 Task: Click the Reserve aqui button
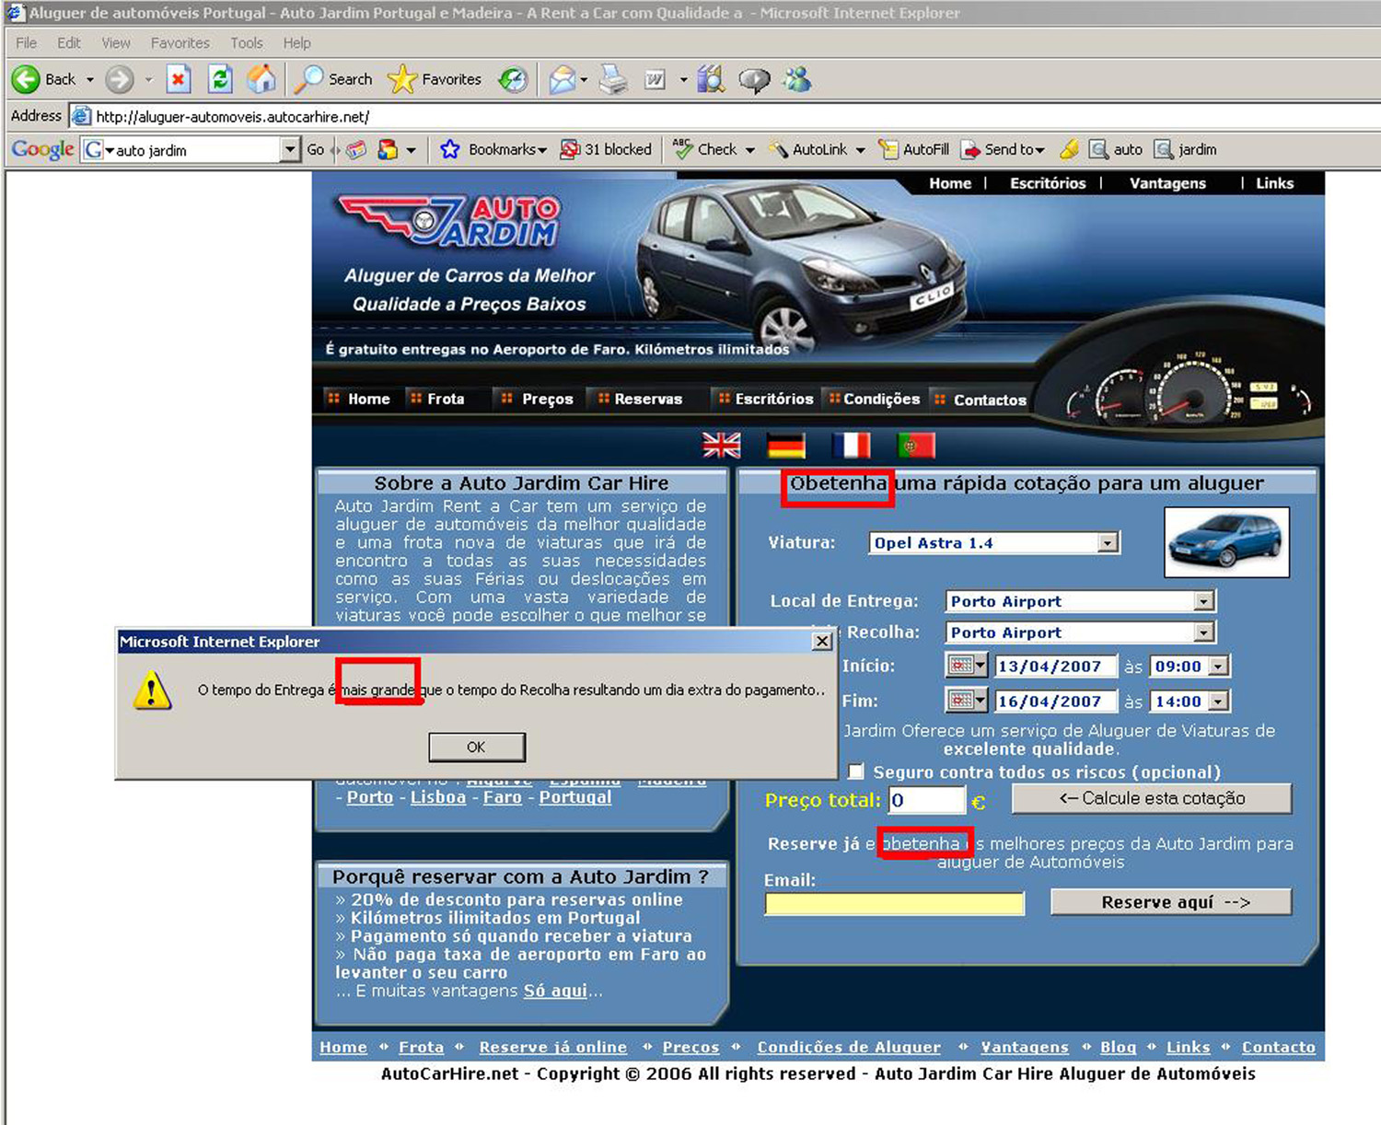click(x=1171, y=902)
